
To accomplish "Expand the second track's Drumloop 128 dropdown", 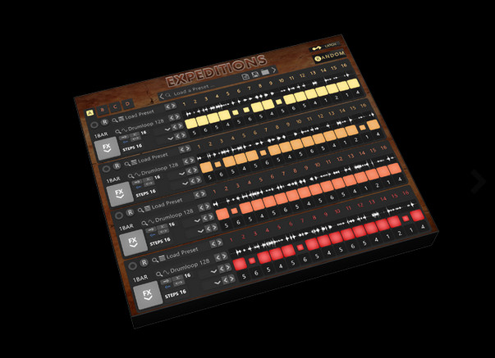I will click(x=182, y=174).
